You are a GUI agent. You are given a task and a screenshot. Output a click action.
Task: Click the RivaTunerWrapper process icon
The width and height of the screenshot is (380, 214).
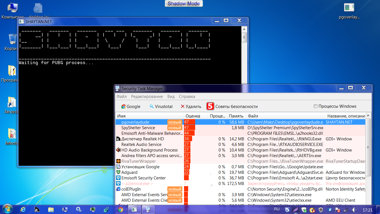(x=118, y=161)
